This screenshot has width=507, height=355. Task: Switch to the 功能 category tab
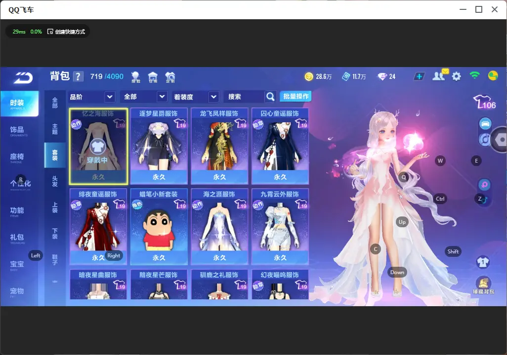(x=18, y=211)
